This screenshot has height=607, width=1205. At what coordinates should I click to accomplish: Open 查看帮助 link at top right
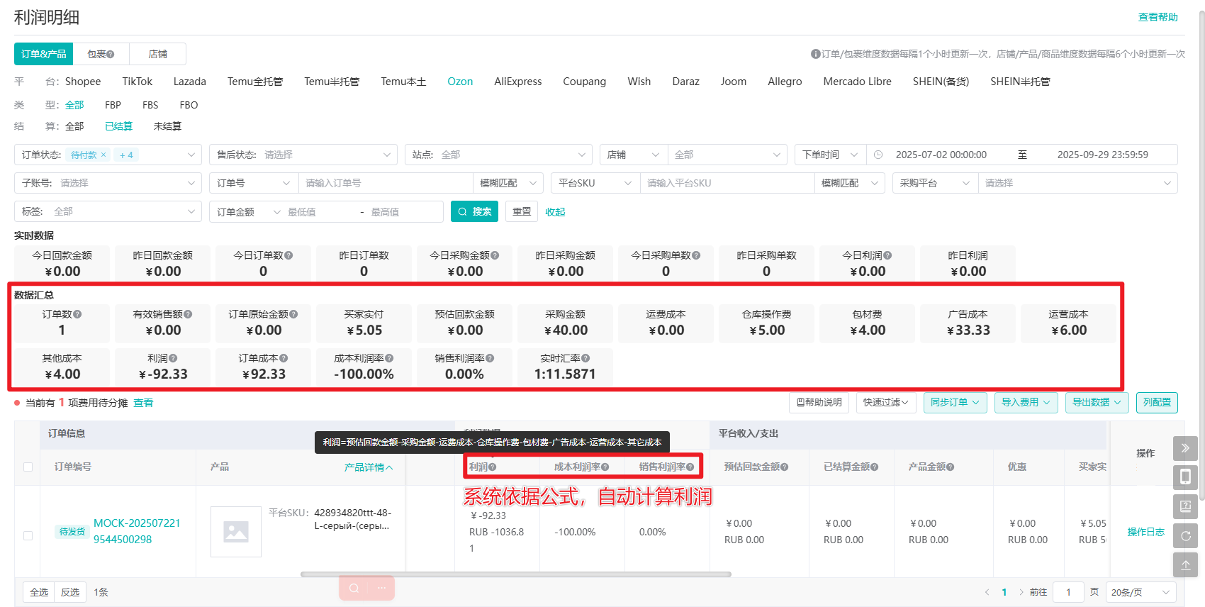tap(1158, 17)
